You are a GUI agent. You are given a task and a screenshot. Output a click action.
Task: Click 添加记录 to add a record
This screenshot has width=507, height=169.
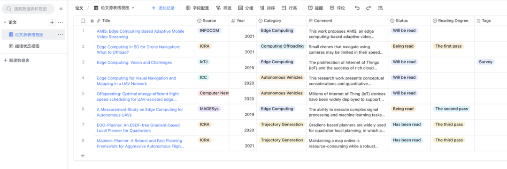(163, 8)
